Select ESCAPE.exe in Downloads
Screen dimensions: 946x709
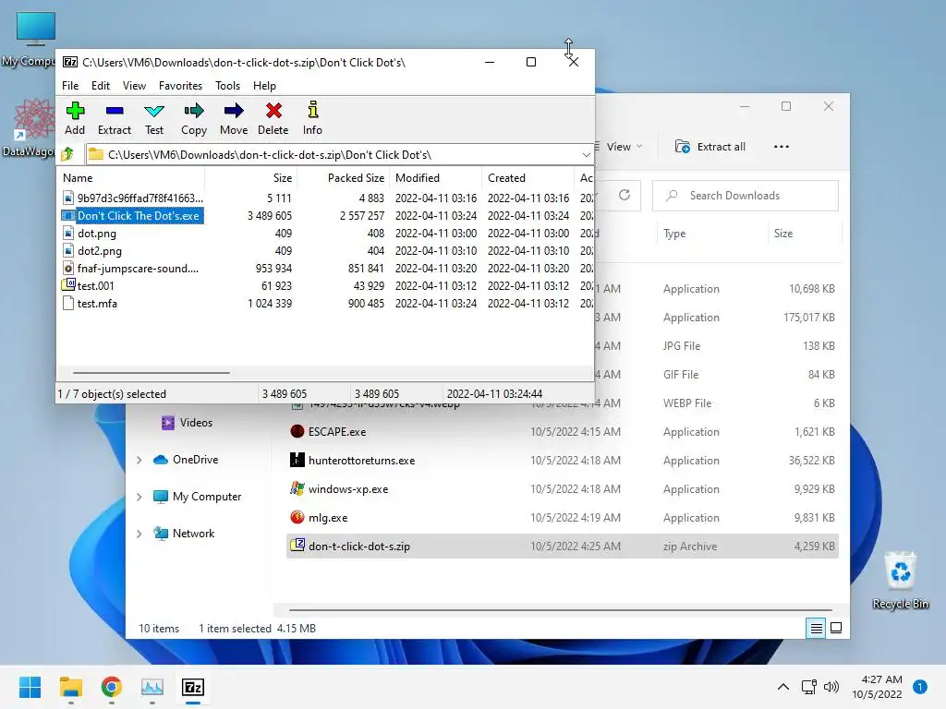click(563, 432)
